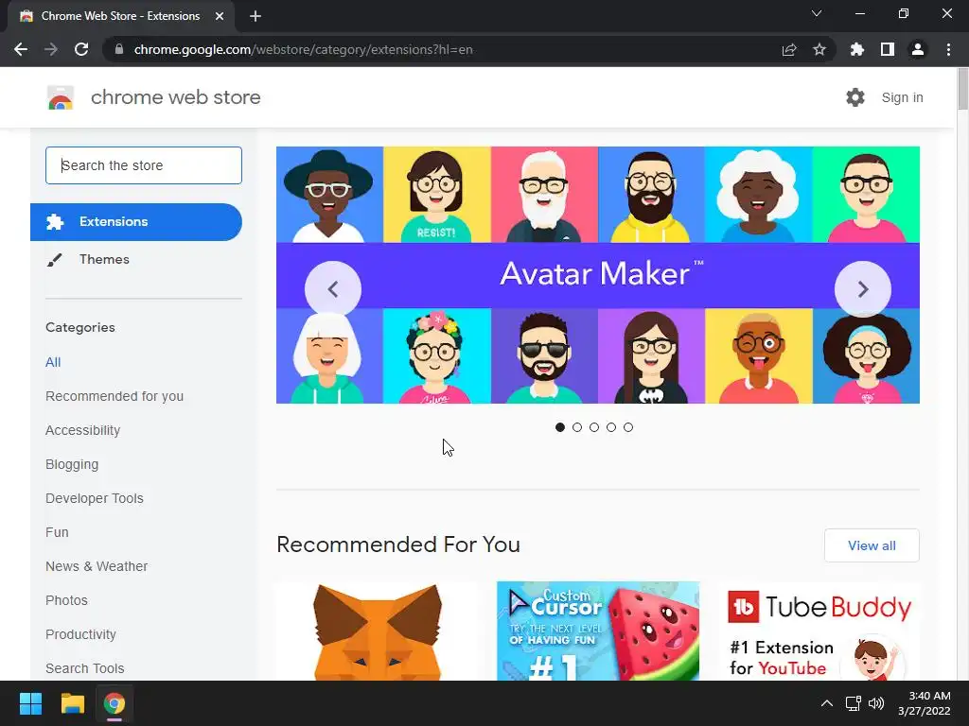
Task: Go back using browser back arrow
Action: (21, 49)
